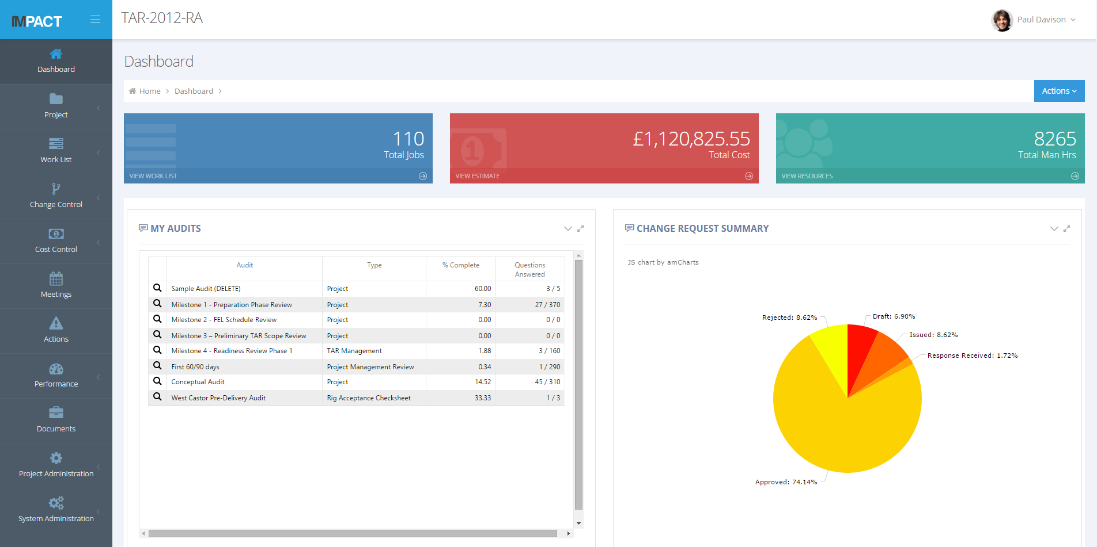
Task: Open the System Administration gears icon
Action: 56,503
